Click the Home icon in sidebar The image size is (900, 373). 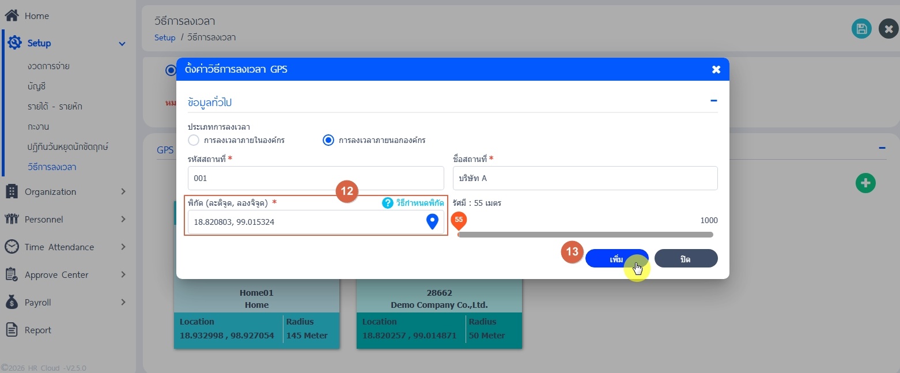12,16
